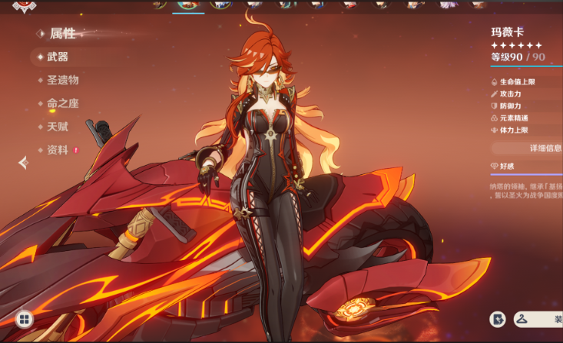Image resolution: width=563 pixels, height=343 pixels.
Task: Open the outfit hanger button
Action: pyautogui.click(x=538, y=319)
